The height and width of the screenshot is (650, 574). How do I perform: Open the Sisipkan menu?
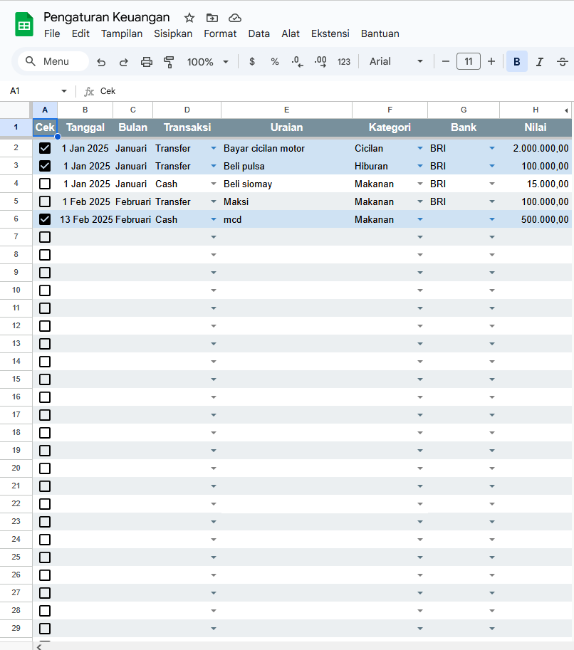173,33
